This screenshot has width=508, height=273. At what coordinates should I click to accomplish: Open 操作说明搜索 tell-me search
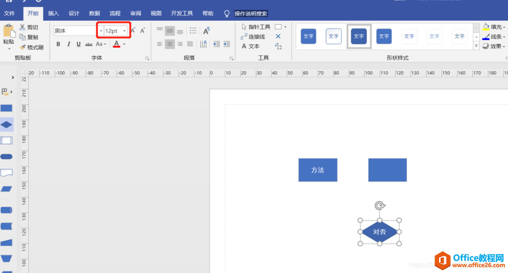[251, 13]
